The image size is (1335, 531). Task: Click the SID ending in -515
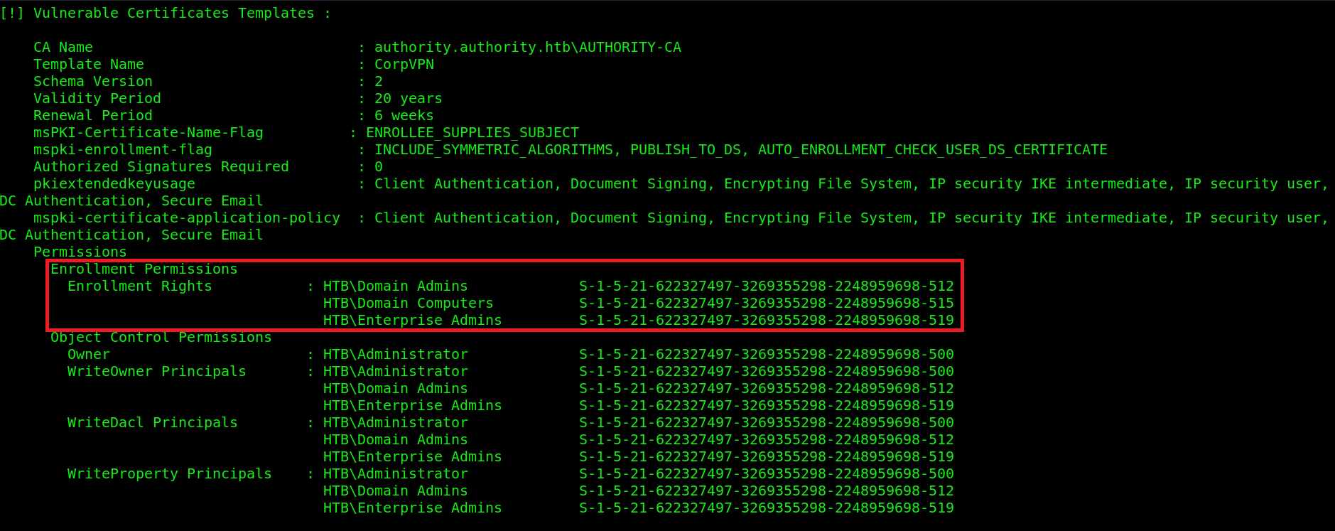(x=766, y=304)
